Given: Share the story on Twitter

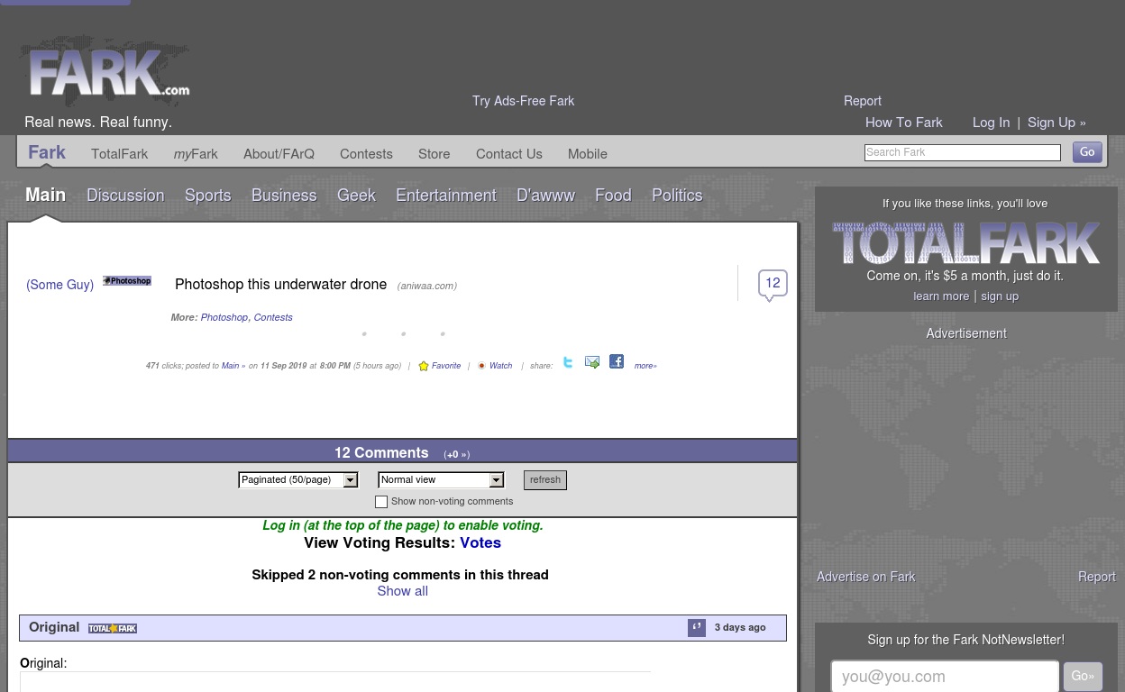Looking at the screenshot, I should (568, 362).
